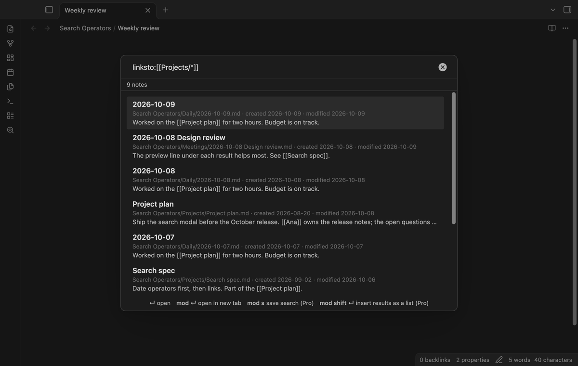The width and height of the screenshot is (578, 366).
Task: Toggle the left sidebar panel icon
Action: click(x=49, y=10)
